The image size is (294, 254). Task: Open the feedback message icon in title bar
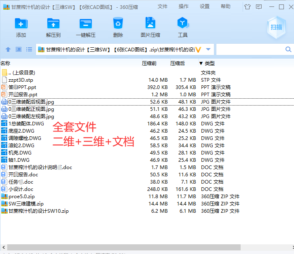[259, 7]
